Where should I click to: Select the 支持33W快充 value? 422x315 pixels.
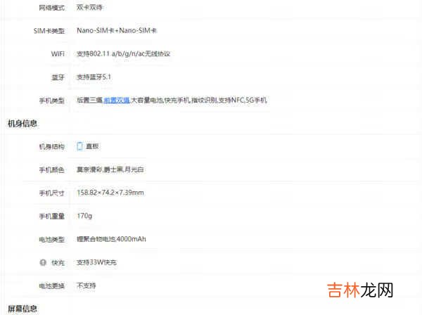coord(96,262)
